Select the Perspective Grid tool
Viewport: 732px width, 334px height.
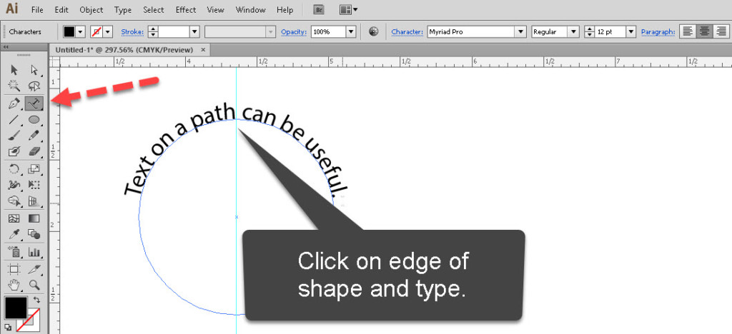point(34,201)
